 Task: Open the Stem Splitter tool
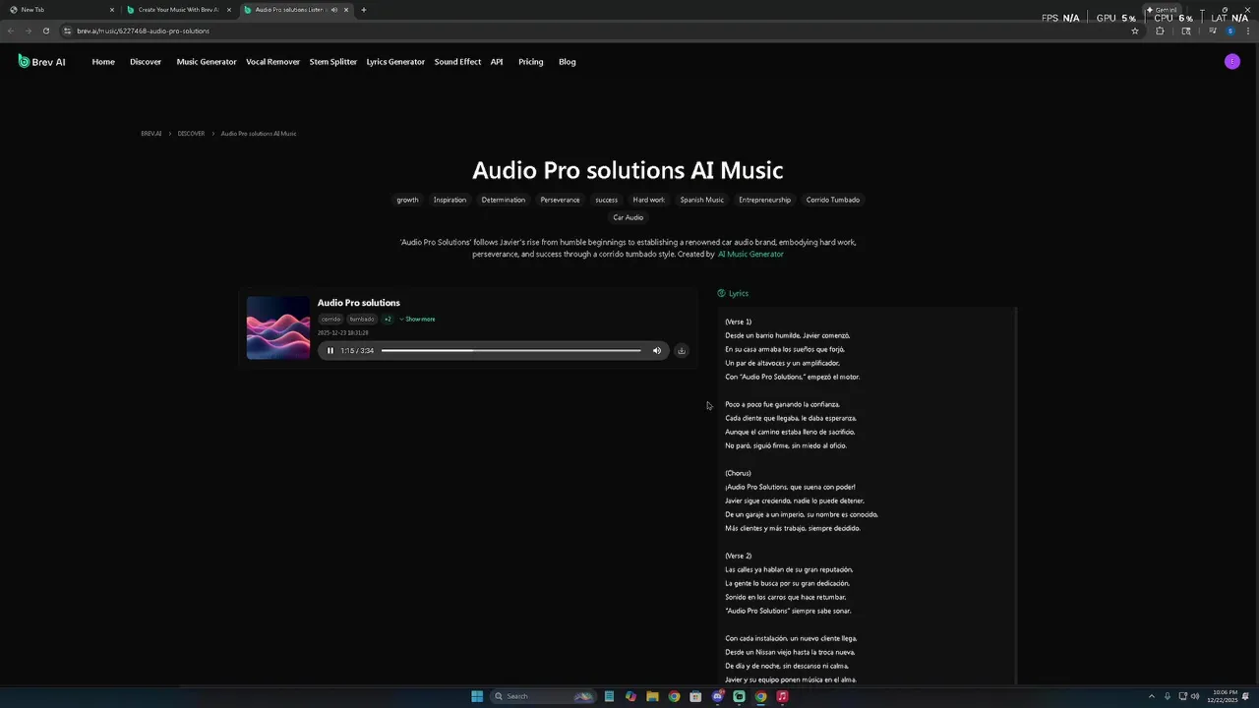pos(333,62)
